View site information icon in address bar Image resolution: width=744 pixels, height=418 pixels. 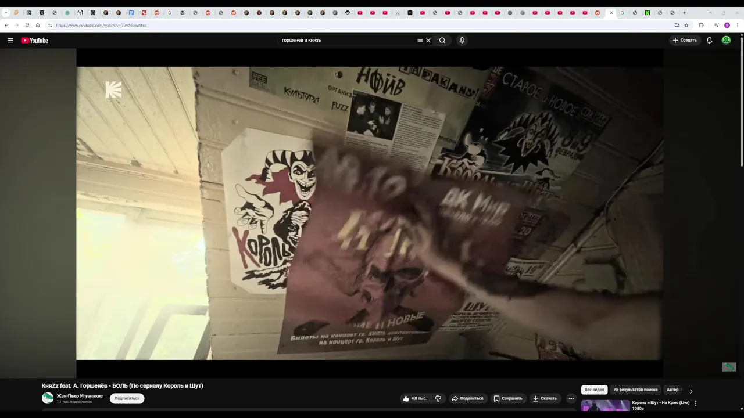pyautogui.click(x=50, y=25)
